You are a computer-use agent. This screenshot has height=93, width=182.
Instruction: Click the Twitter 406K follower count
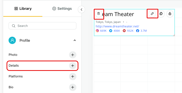click(x=114, y=31)
